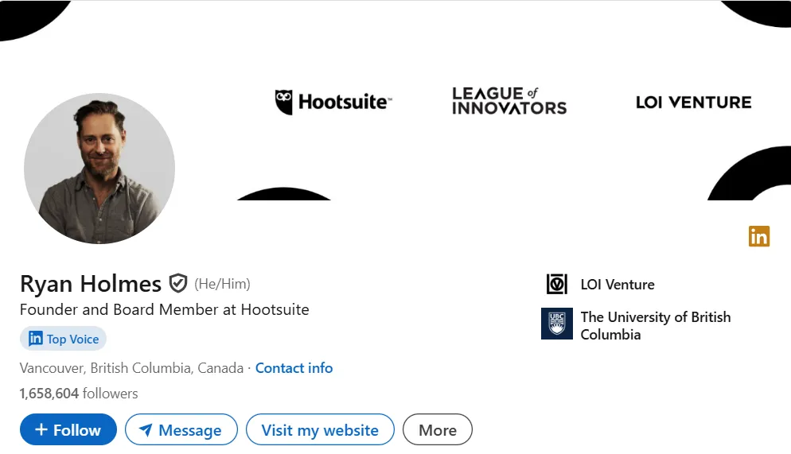Open The University of British Columbia link
Screen dimensions: 791x454
coord(655,325)
